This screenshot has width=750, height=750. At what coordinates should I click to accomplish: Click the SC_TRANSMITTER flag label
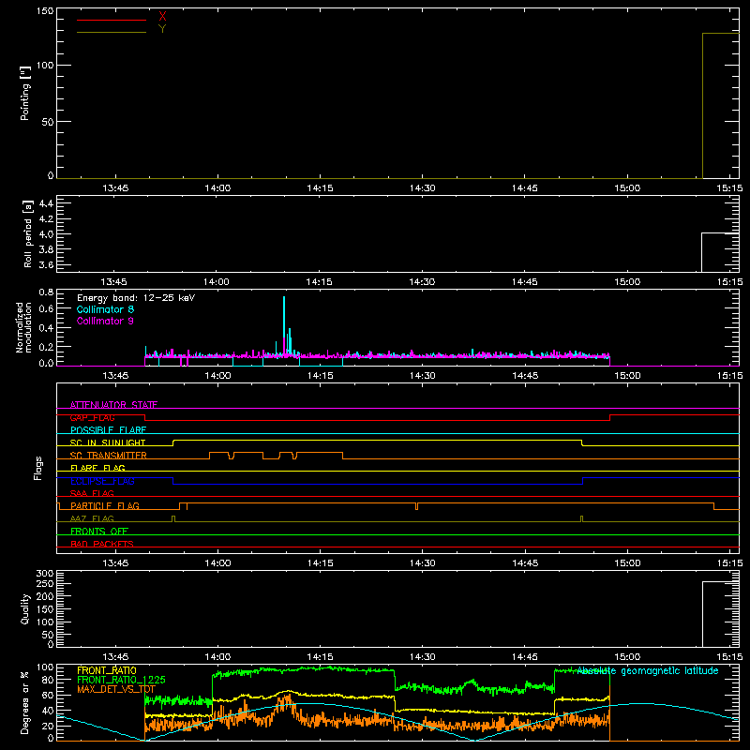(109, 456)
